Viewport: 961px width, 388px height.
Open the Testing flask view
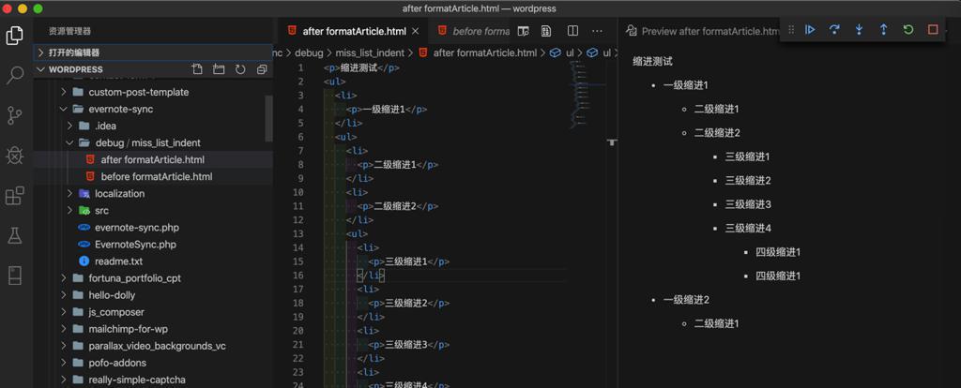click(x=15, y=235)
